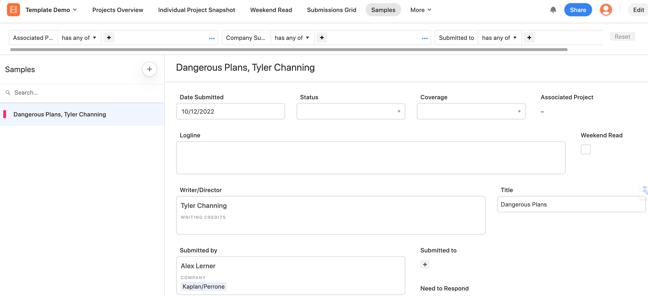Add a new sample with the round plus button
The width and height of the screenshot is (648, 296).
pyautogui.click(x=149, y=69)
